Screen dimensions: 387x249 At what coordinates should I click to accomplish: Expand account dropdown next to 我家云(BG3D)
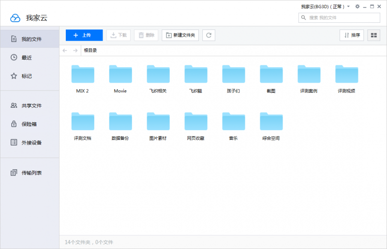coord(348,7)
